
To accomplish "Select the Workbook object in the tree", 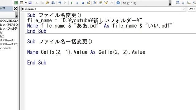I will [x=6, y=48].
